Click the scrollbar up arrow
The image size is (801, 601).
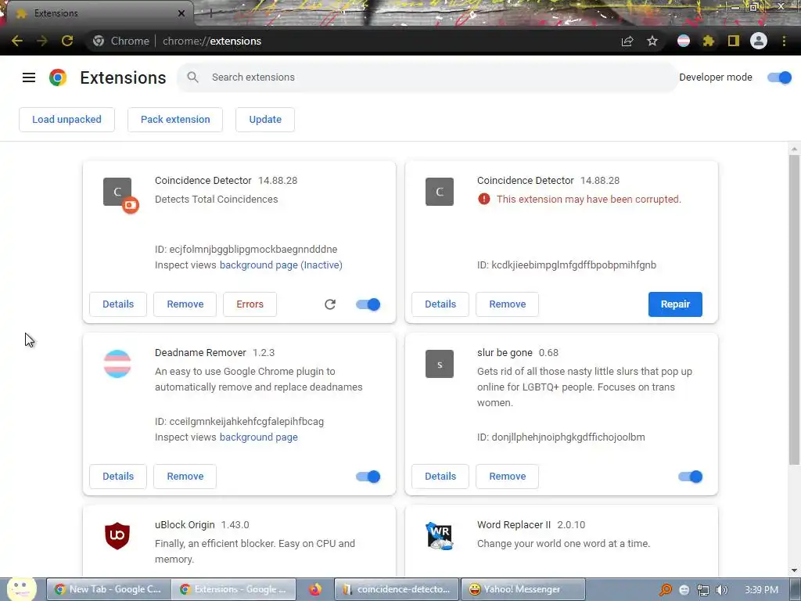[794, 149]
